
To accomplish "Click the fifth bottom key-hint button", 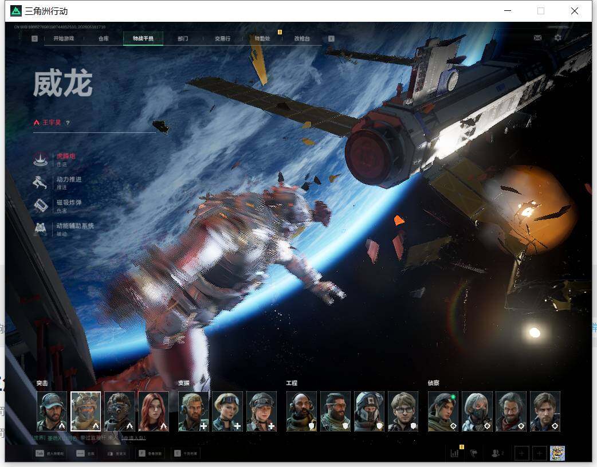I will pos(186,454).
